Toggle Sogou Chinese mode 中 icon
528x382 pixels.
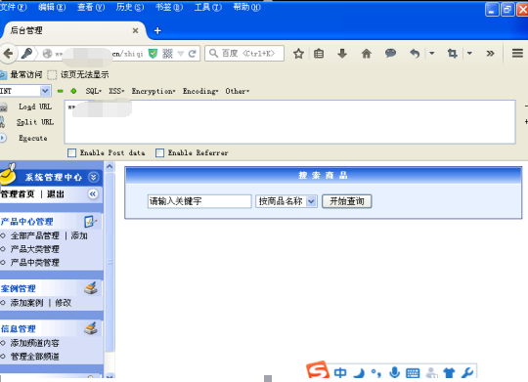coord(340,372)
